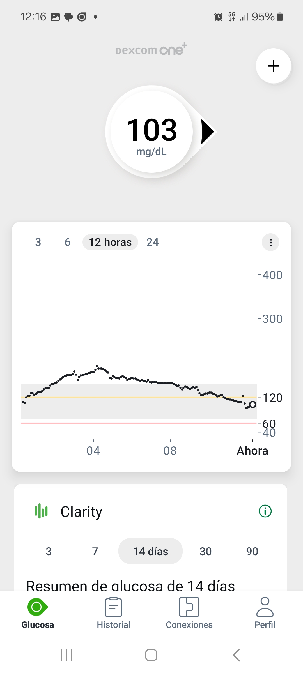Open the Historial tab
Screen dimensions: 303x673
tap(113, 612)
